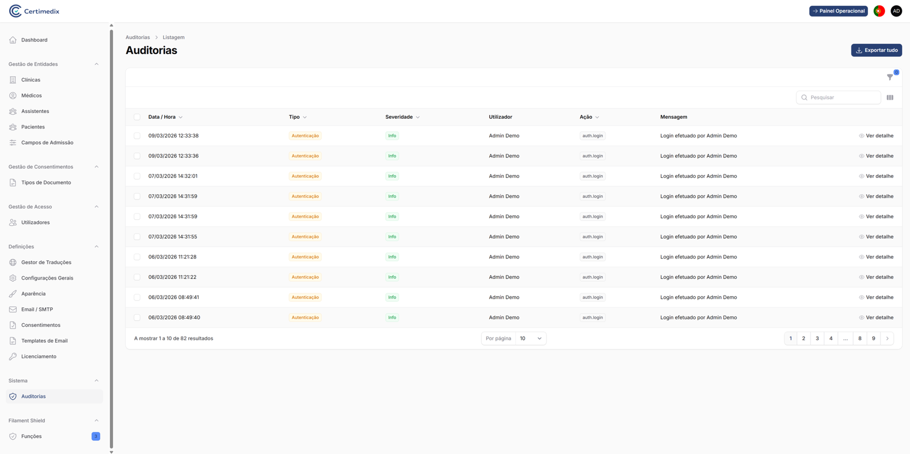Check the 06/03/2026 08:49:40 row checkbox
This screenshot has height=454, width=910.
click(x=137, y=318)
